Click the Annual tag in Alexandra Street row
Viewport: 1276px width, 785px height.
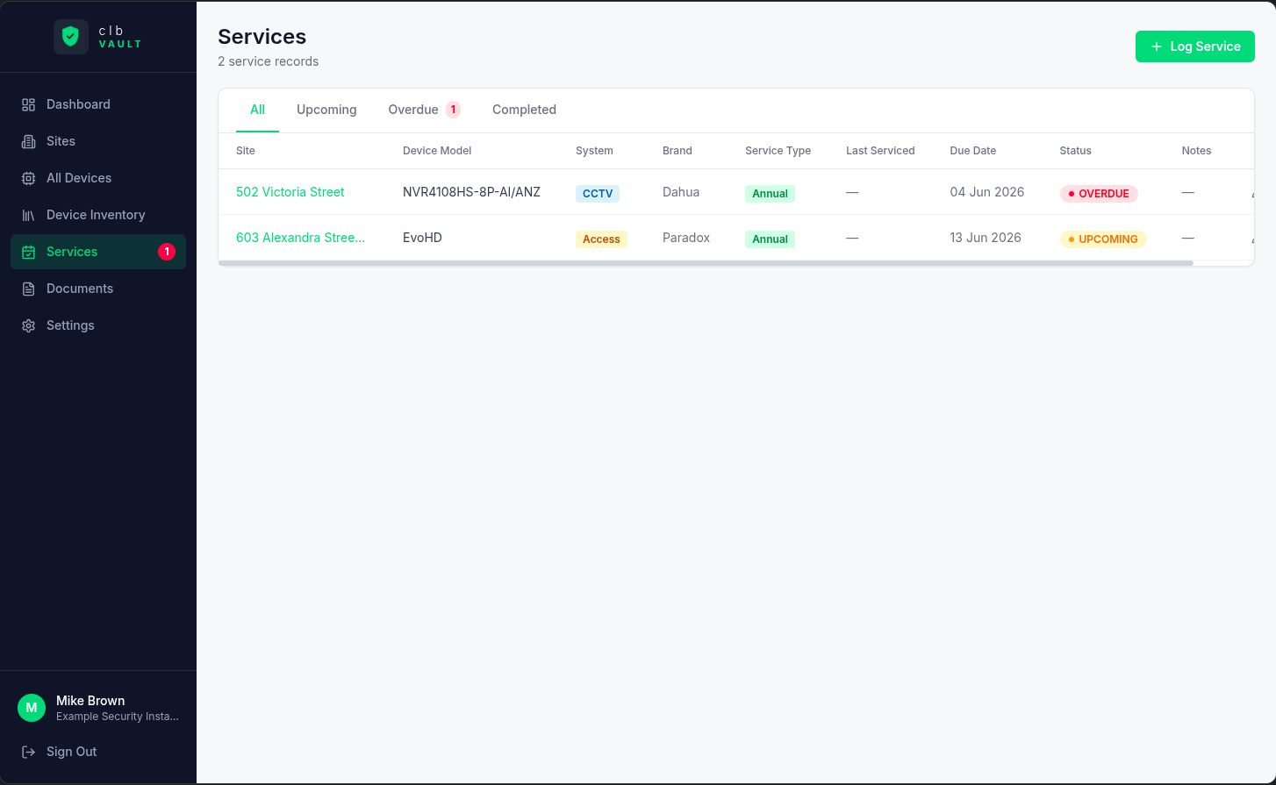770,239
